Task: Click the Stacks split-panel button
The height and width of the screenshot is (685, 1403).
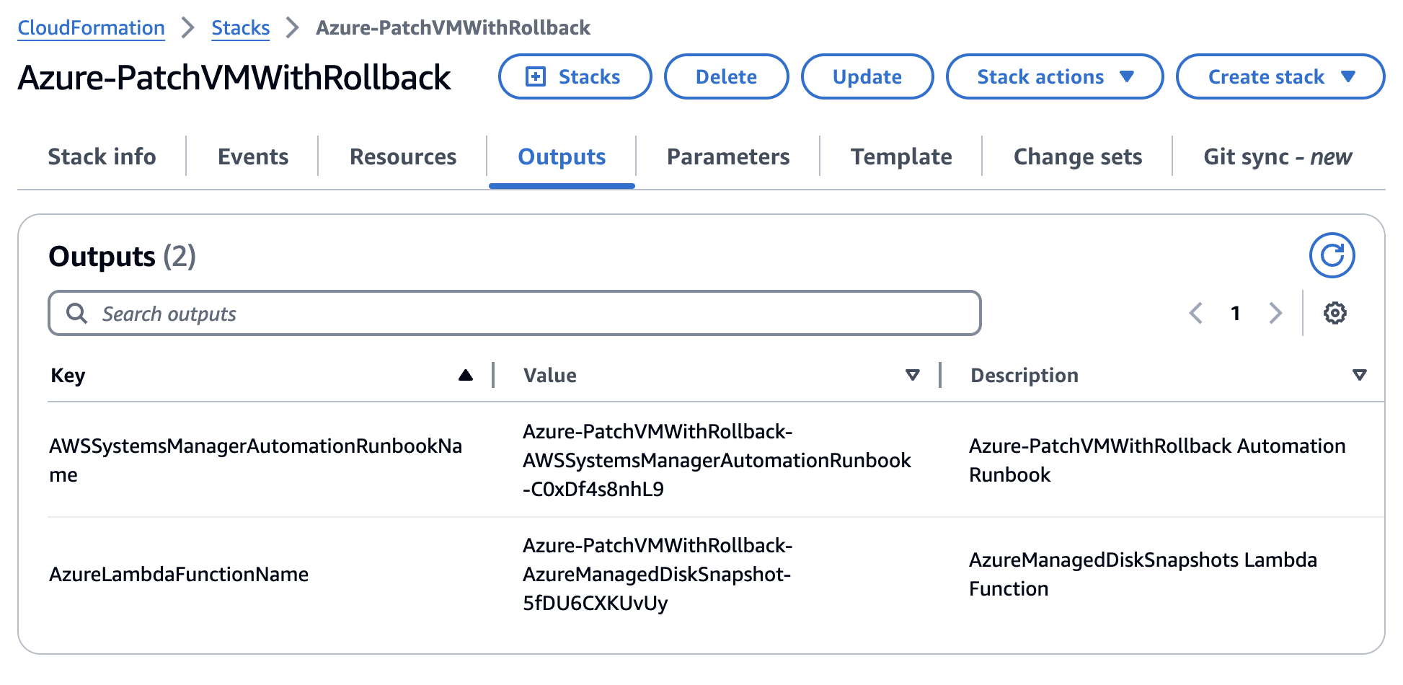Action: [575, 76]
